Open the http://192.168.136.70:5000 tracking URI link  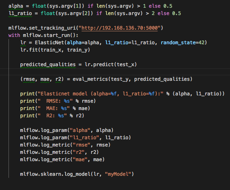[x=119, y=28]
